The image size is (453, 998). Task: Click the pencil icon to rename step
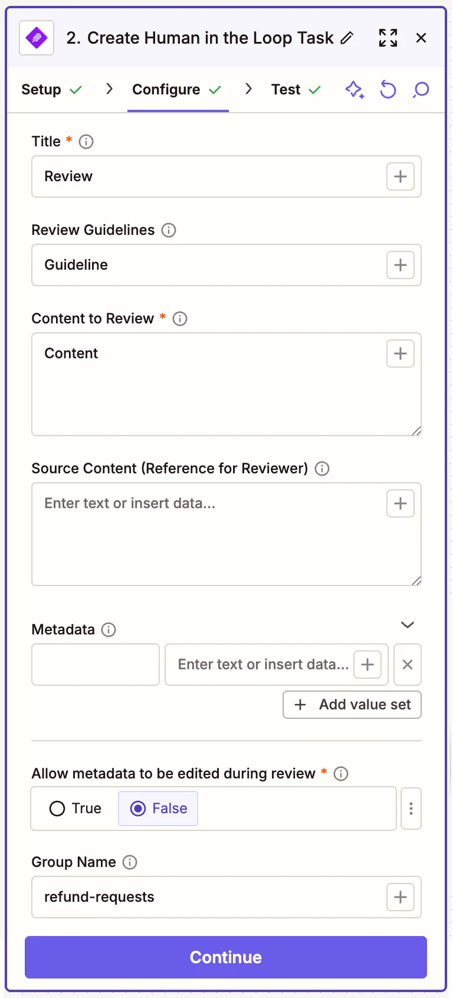(347, 38)
